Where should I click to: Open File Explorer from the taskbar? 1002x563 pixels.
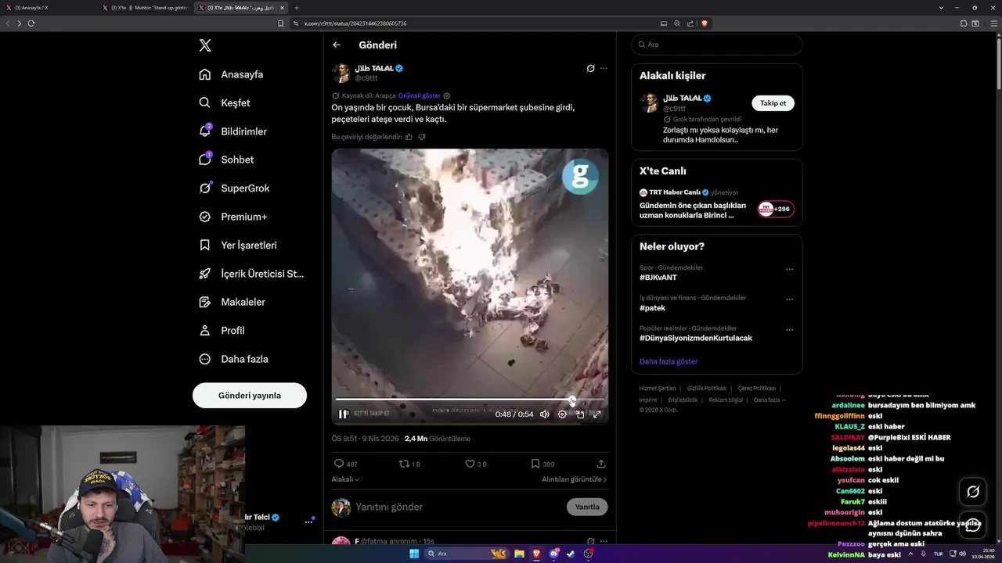point(519,554)
